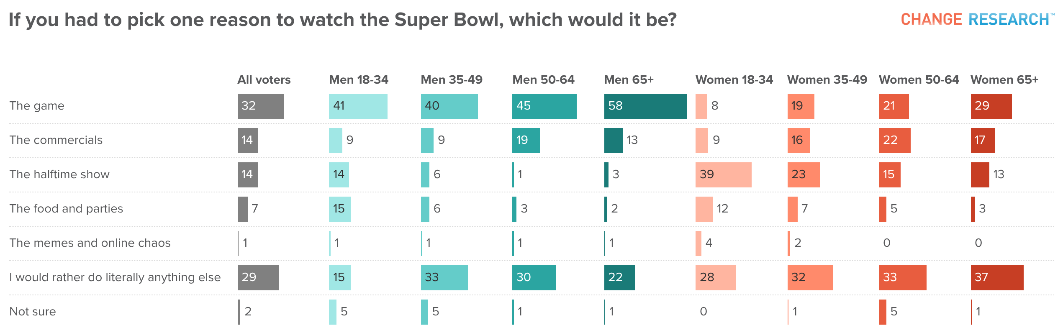Click the Men 35-49 game bar 40
The height and width of the screenshot is (333, 1063).
coord(449,106)
